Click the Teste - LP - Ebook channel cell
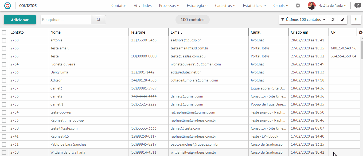 point(264,136)
